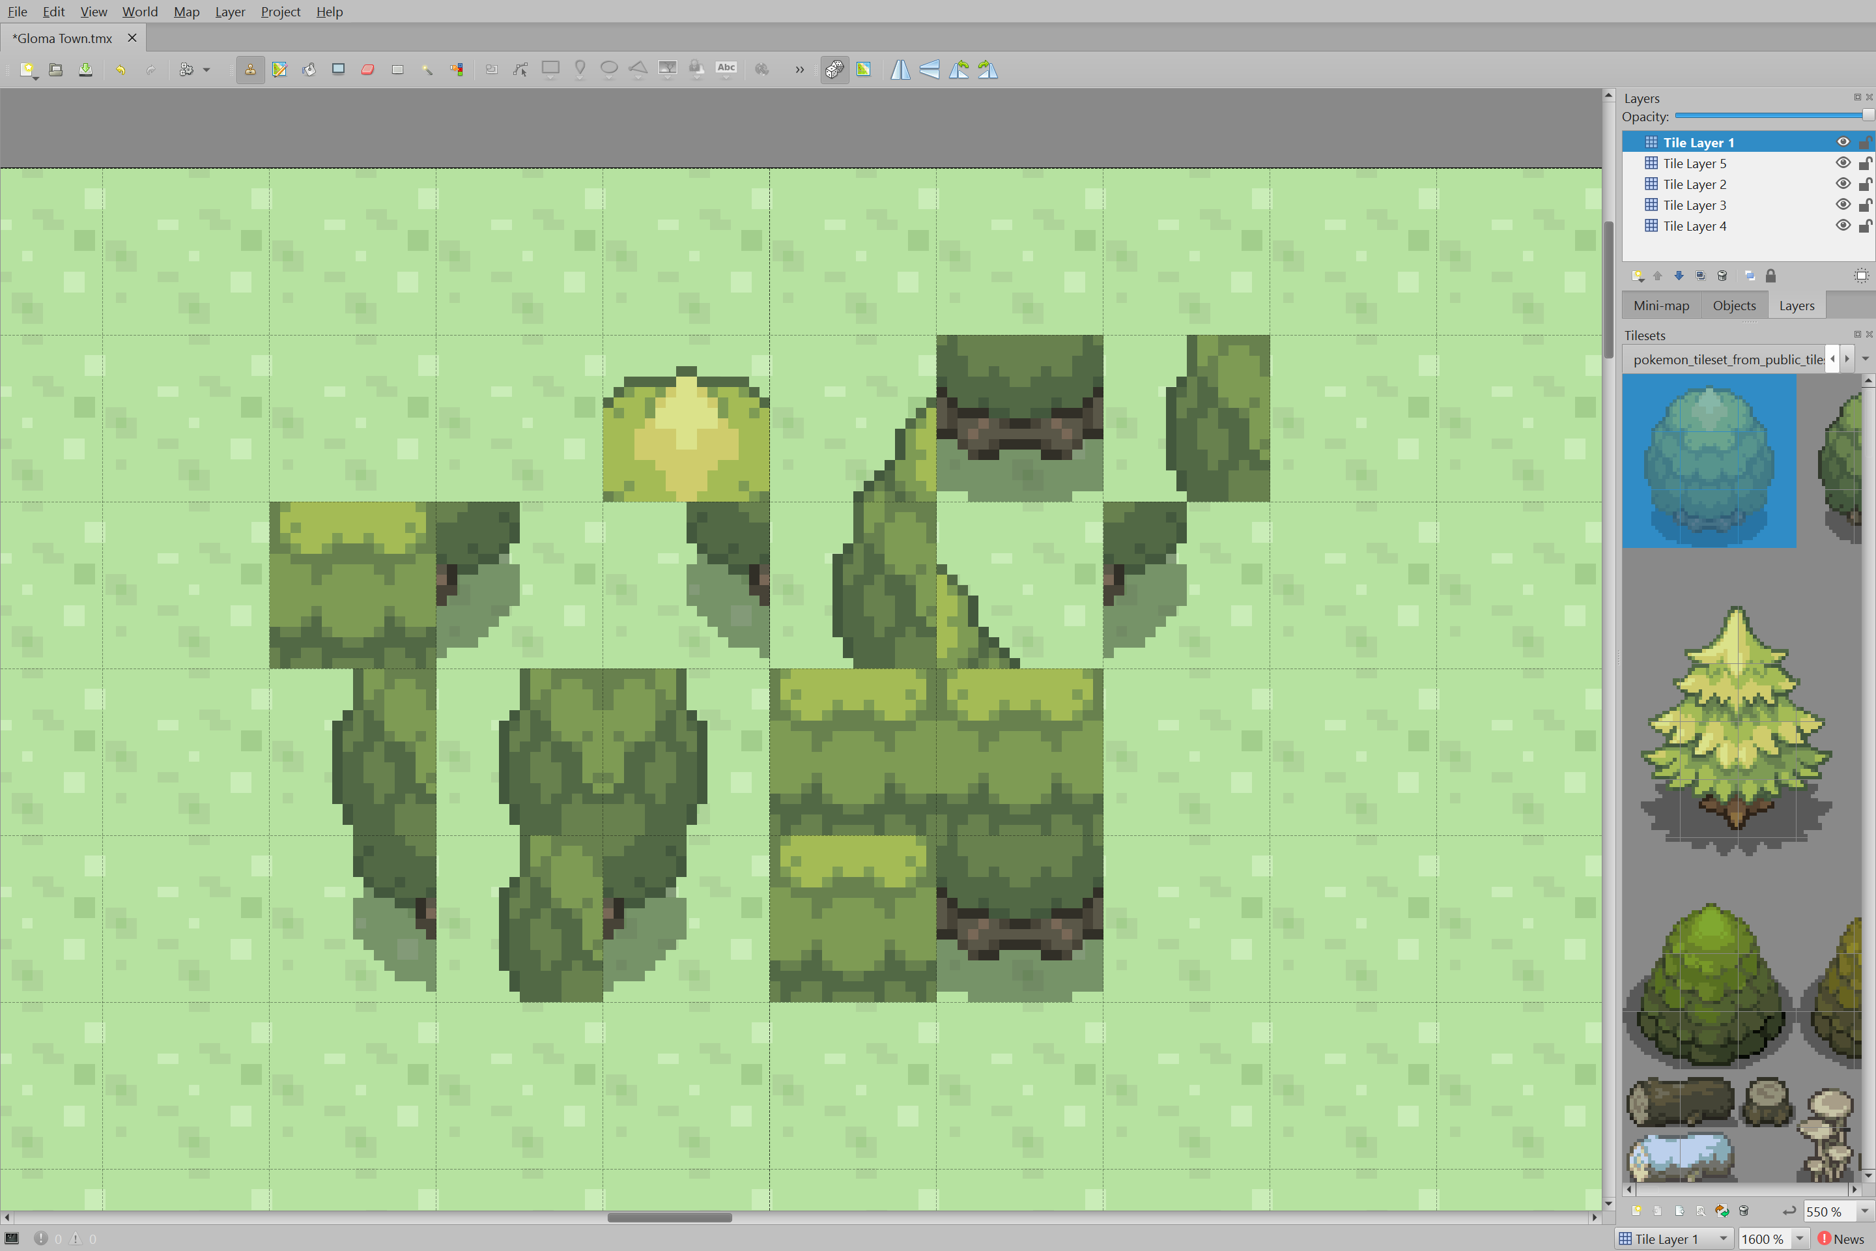Screen dimensions: 1876x1251
Task: Select the Eraser tool
Action: pos(367,70)
